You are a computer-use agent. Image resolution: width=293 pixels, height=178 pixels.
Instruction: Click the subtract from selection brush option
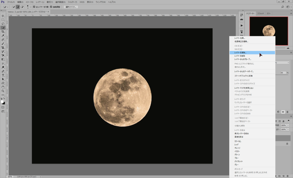[22, 7]
